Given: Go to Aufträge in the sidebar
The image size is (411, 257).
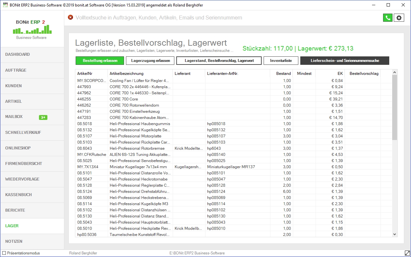Looking at the screenshot, I should click(32, 70).
